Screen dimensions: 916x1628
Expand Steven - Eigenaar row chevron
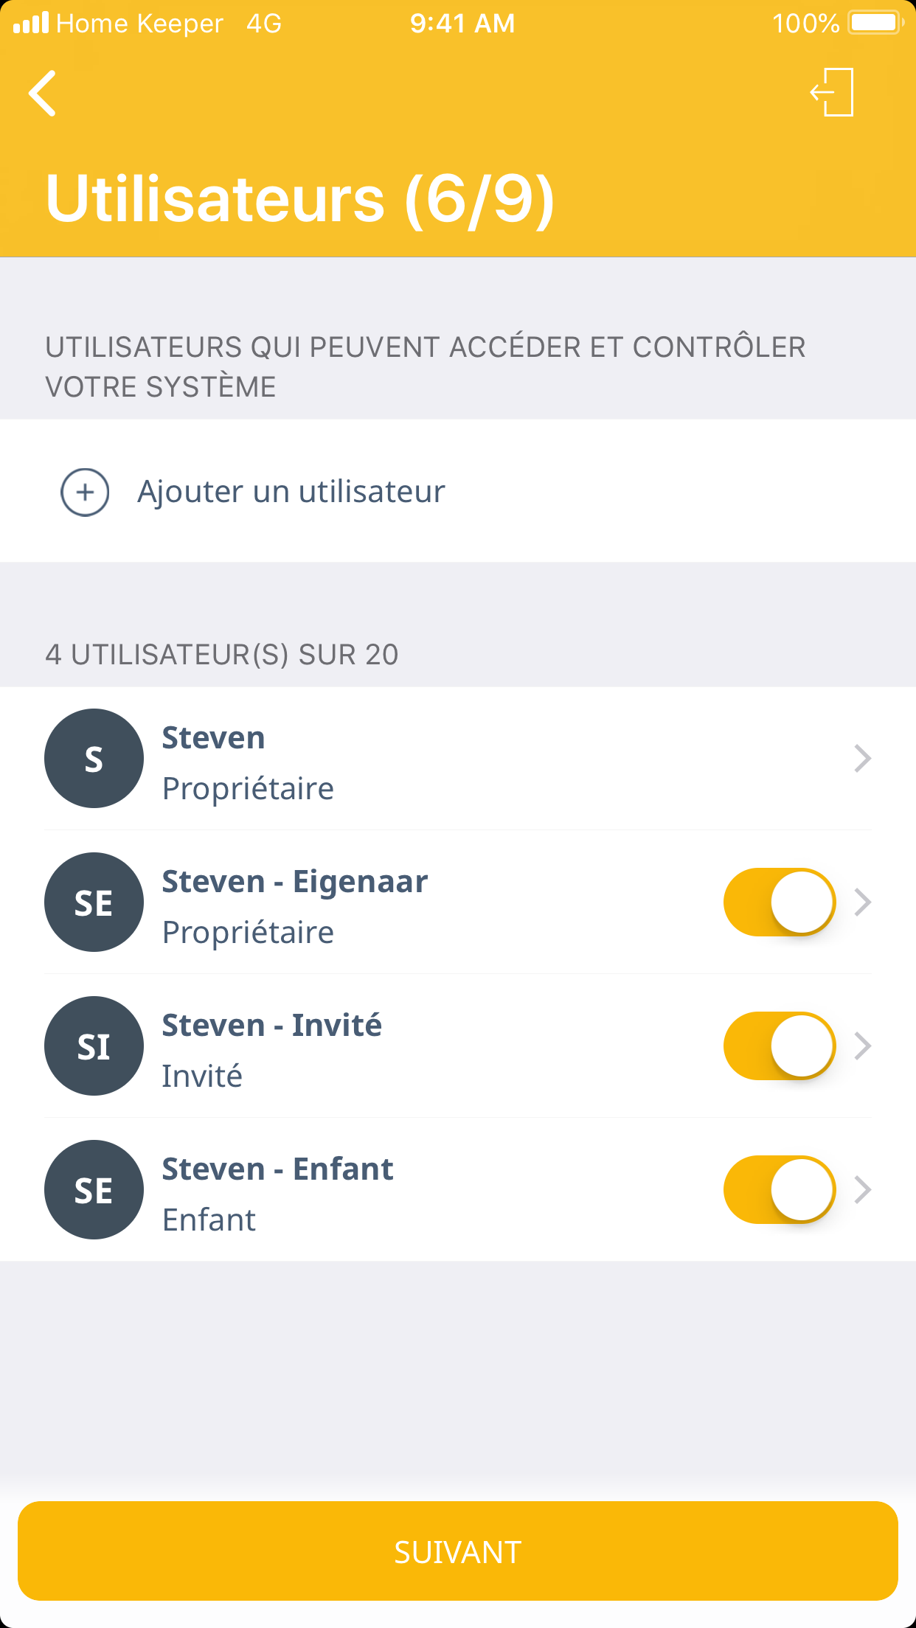coord(862,902)
